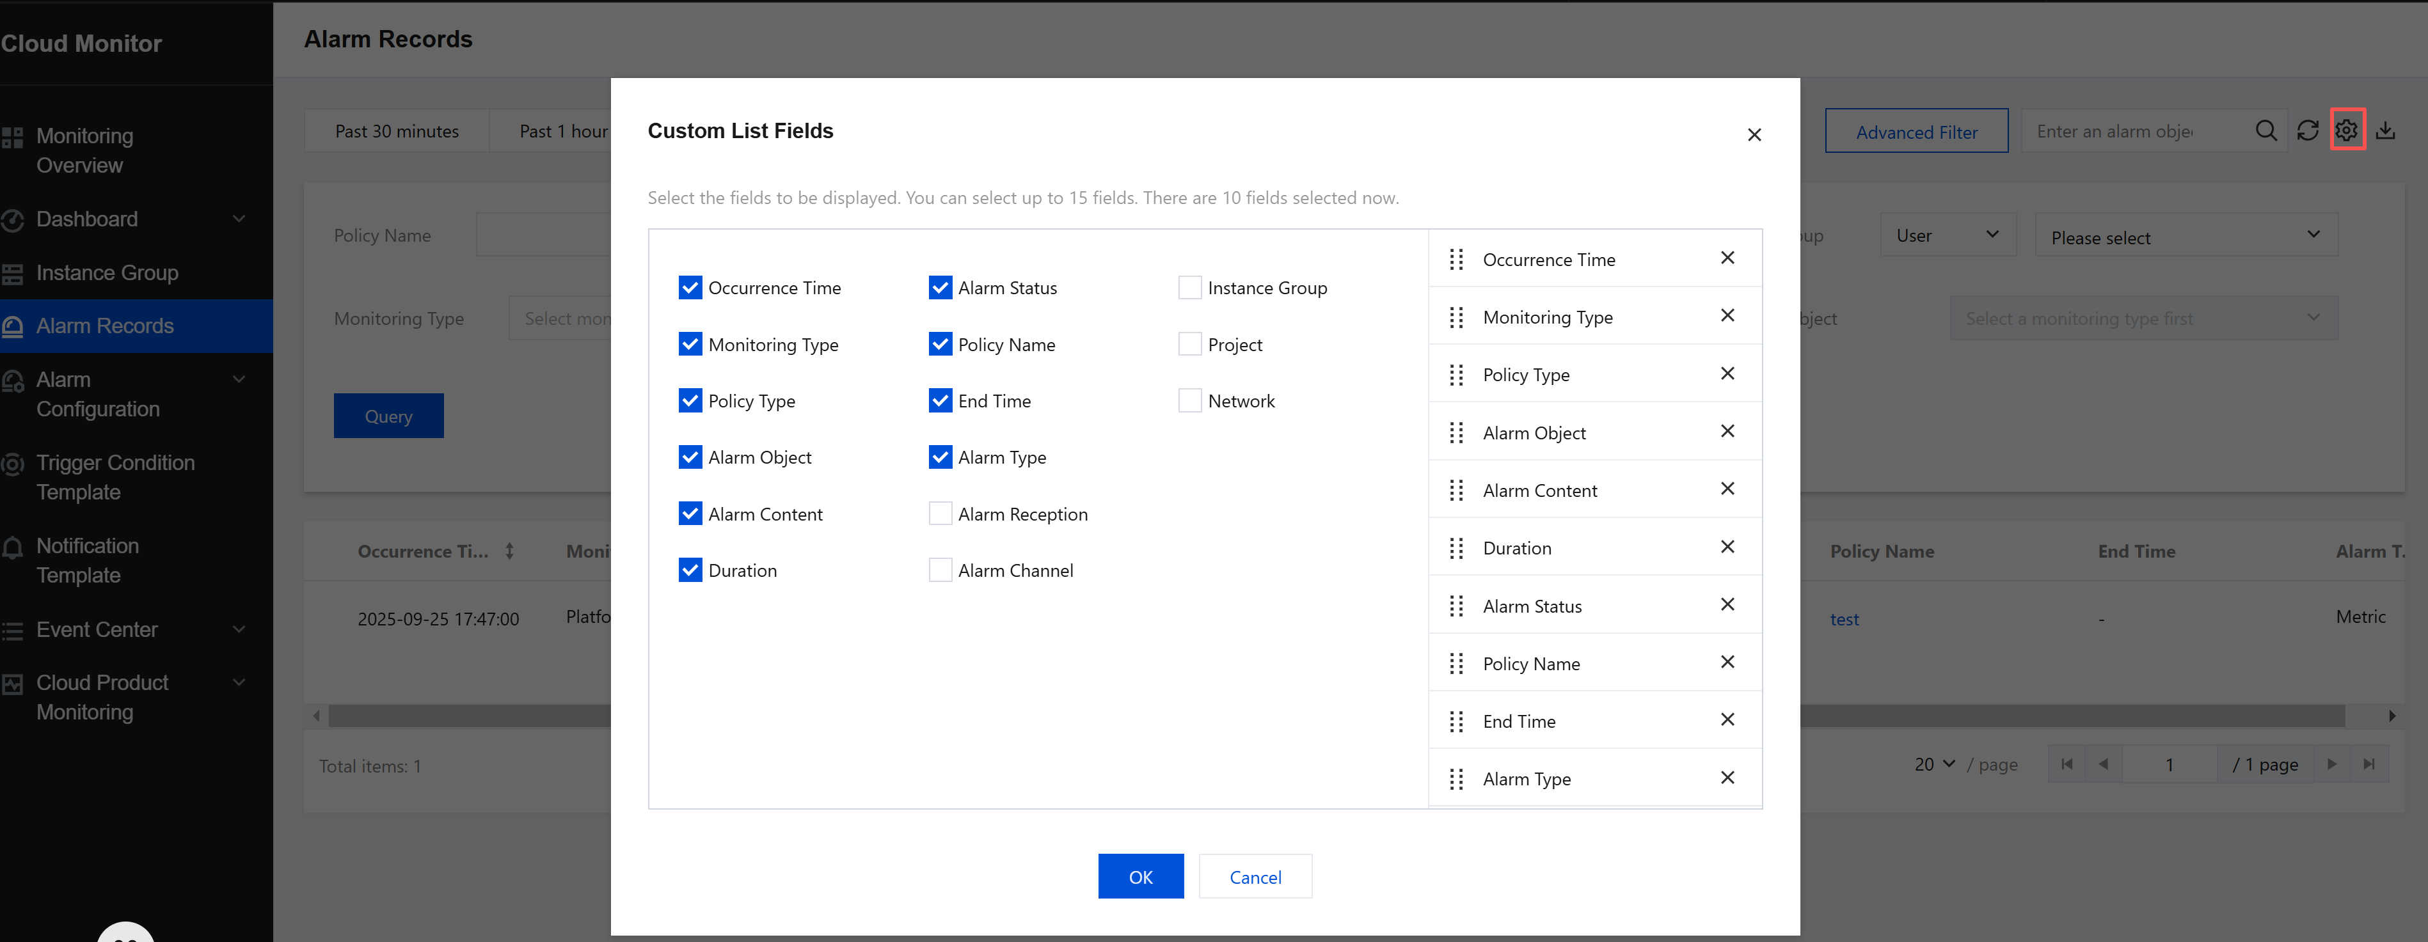Open Instance Group in sidebar
Screen dimensions: 2428x942
(x=137, y=273)
